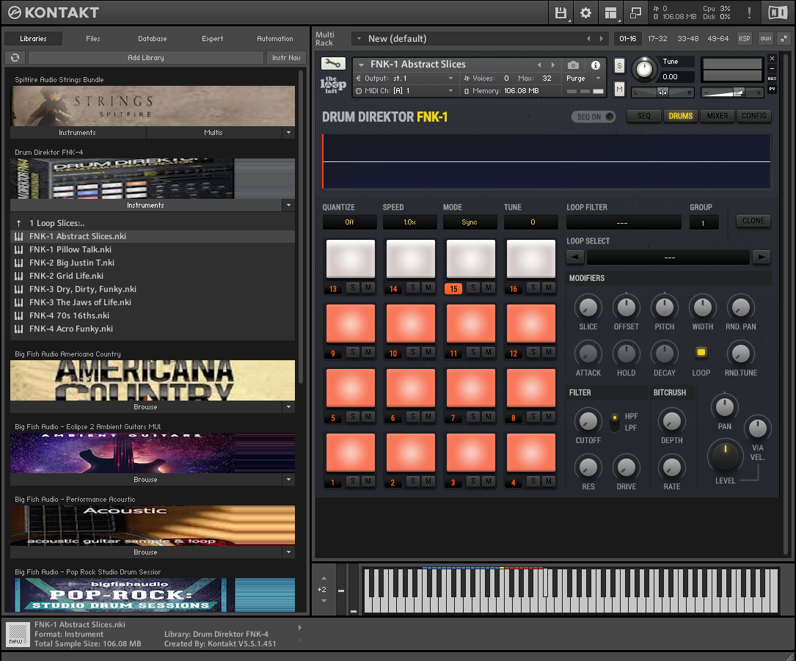Viewport: 796px width, 661px height.
Task: Go to previous multi with left arrow
Action: [588, 39]
